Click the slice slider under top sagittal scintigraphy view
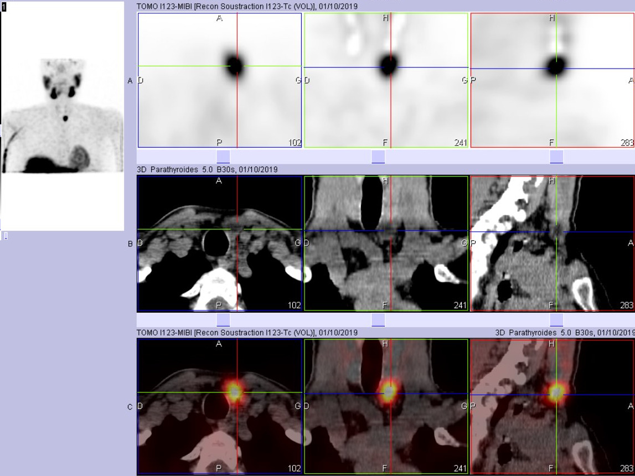 556,157
